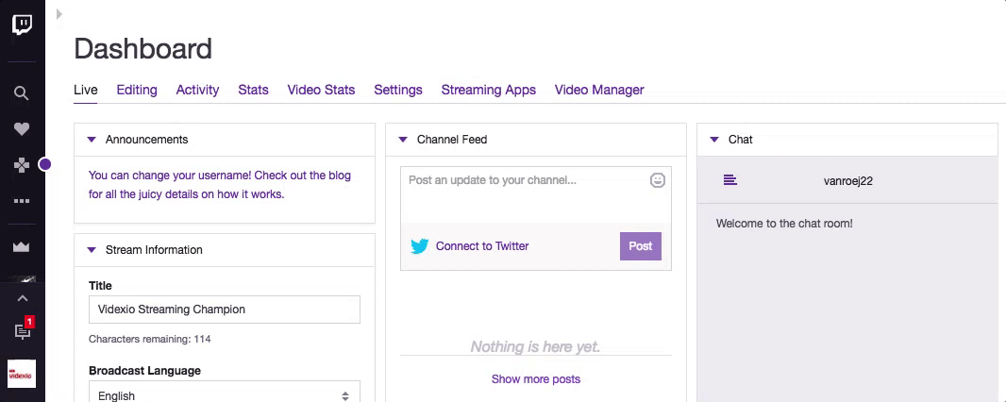Collapse the Chat panel
Screen dimensions: 1006x402
(714, 140)
